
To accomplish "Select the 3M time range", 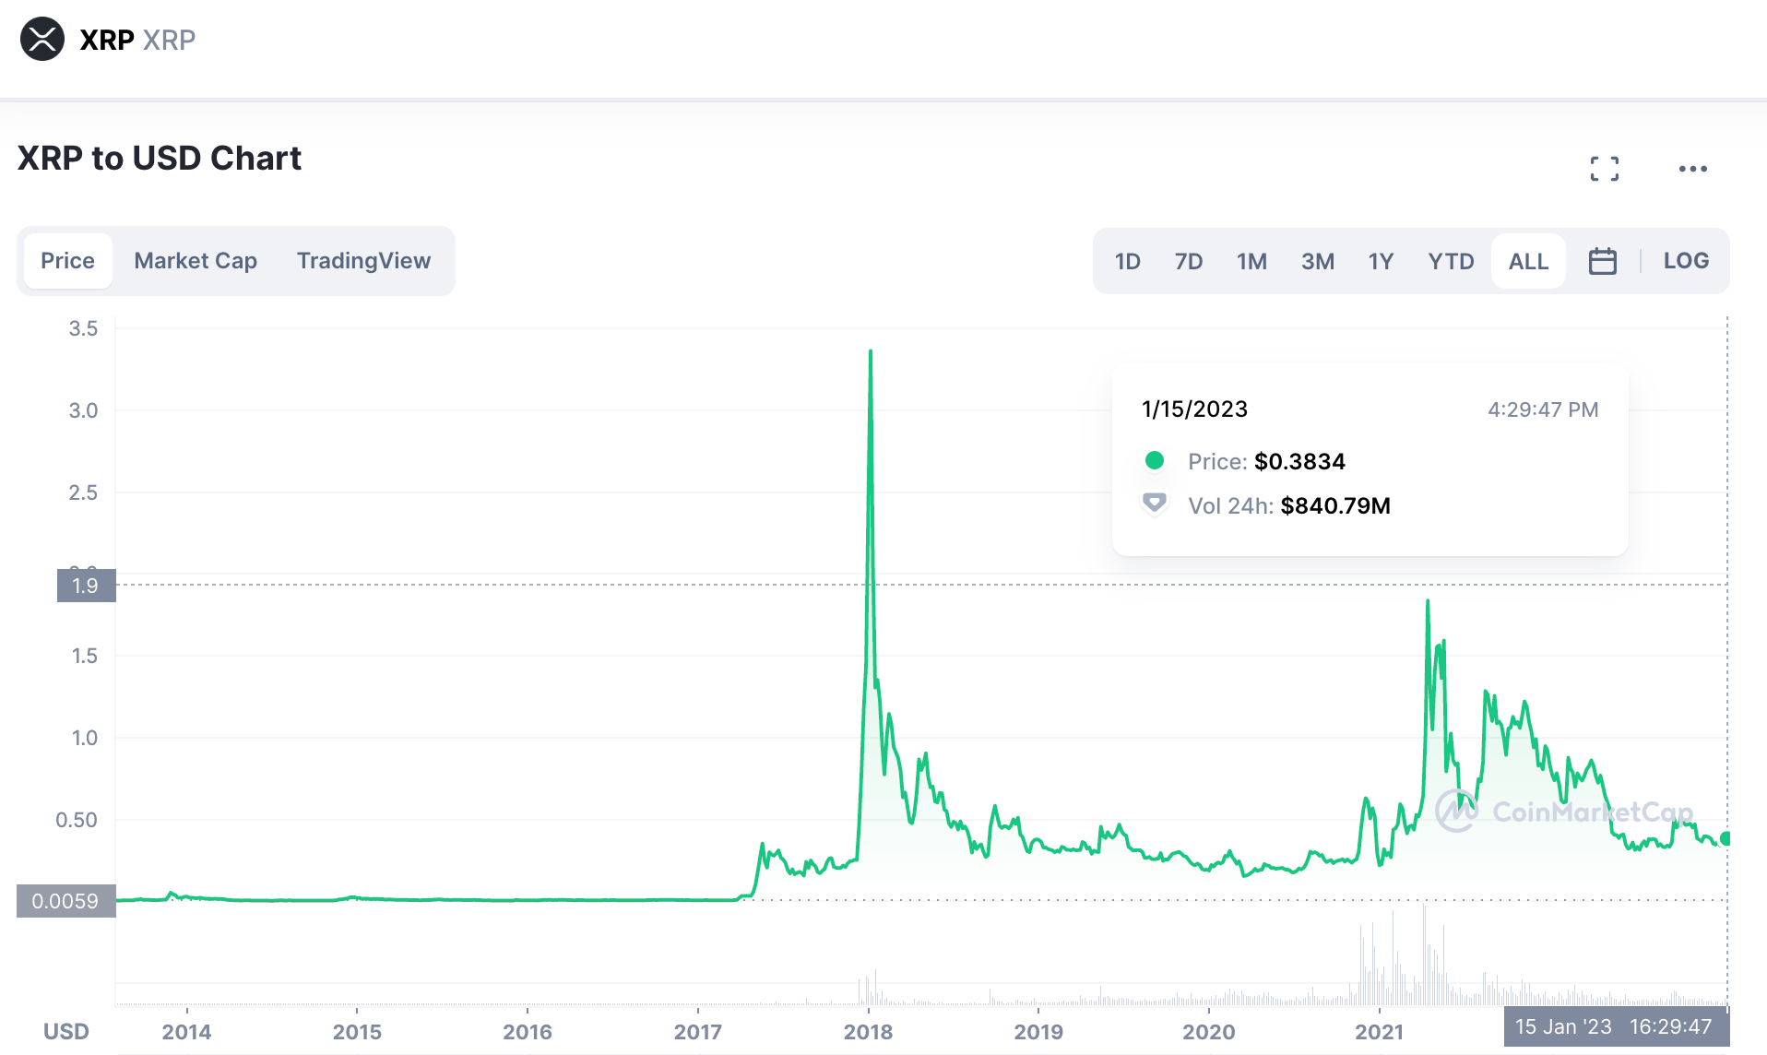I will [x=1318, y=261].
